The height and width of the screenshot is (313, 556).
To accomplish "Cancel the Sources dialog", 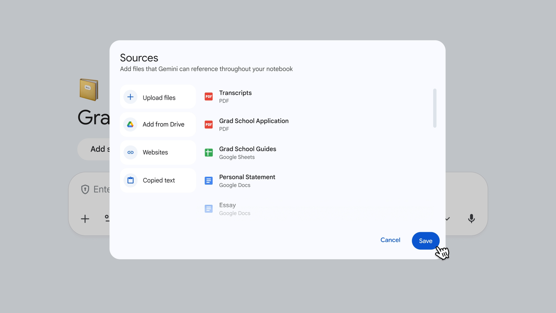I will pyautogui.click(x=390, y=240).
